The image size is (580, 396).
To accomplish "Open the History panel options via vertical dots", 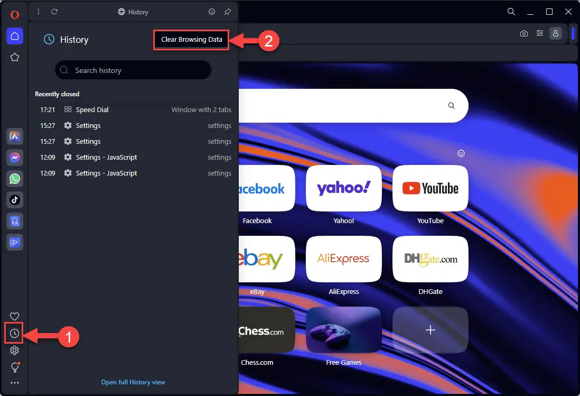I will (x=38, y=12).
